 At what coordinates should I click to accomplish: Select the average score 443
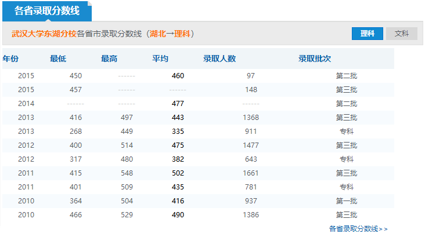[178, 118]
